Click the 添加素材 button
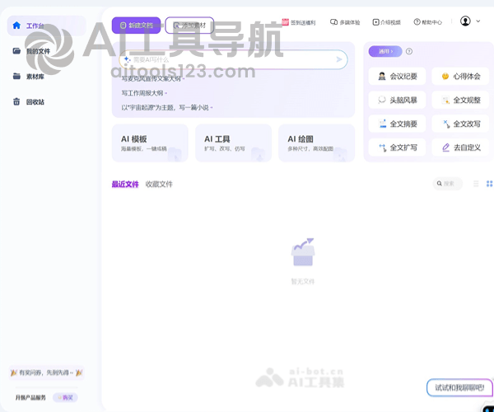Screen dimensions: 494x412 pos(189,26)
